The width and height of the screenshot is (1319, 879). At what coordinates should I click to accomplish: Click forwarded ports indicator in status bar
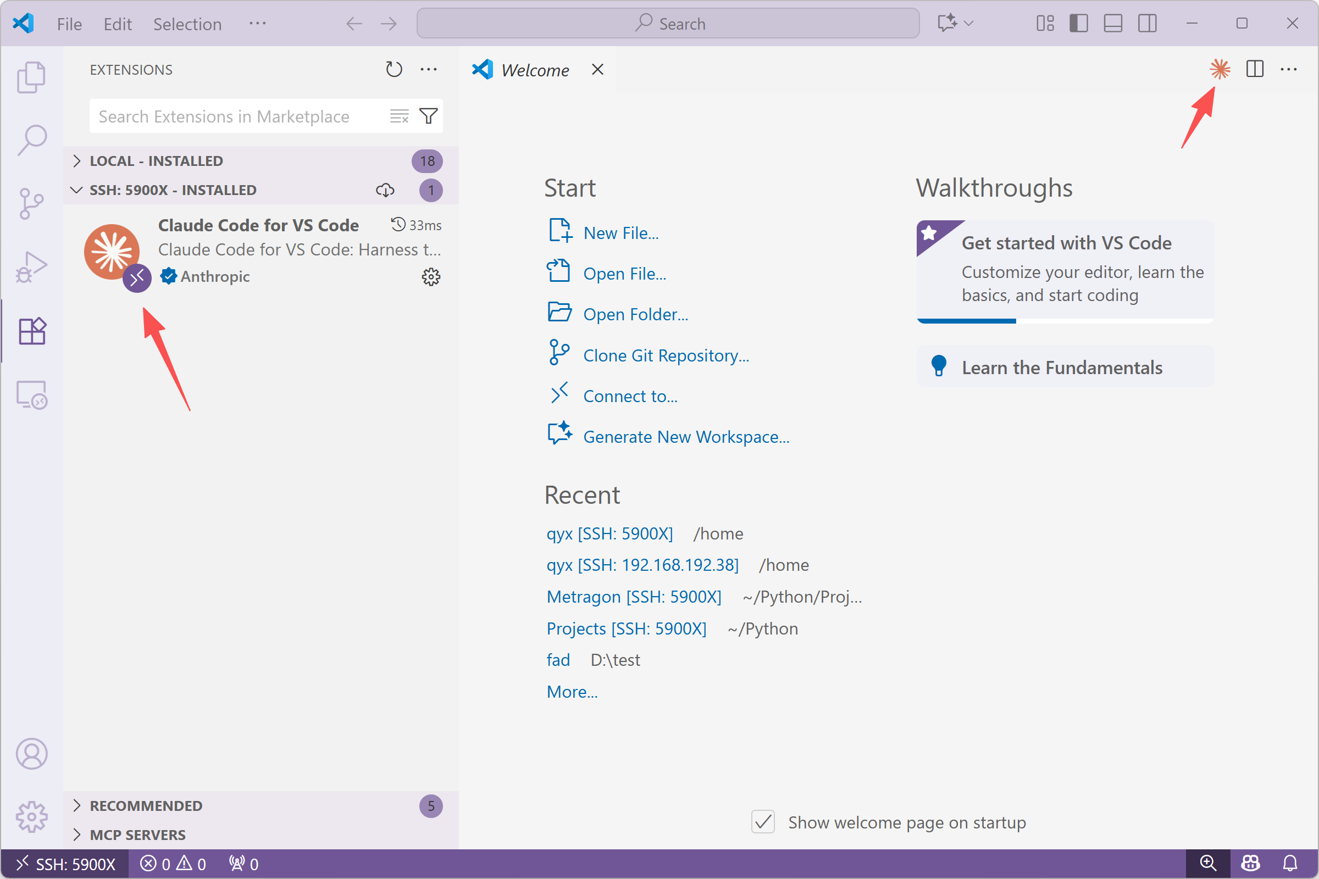[x=243, y=864]
